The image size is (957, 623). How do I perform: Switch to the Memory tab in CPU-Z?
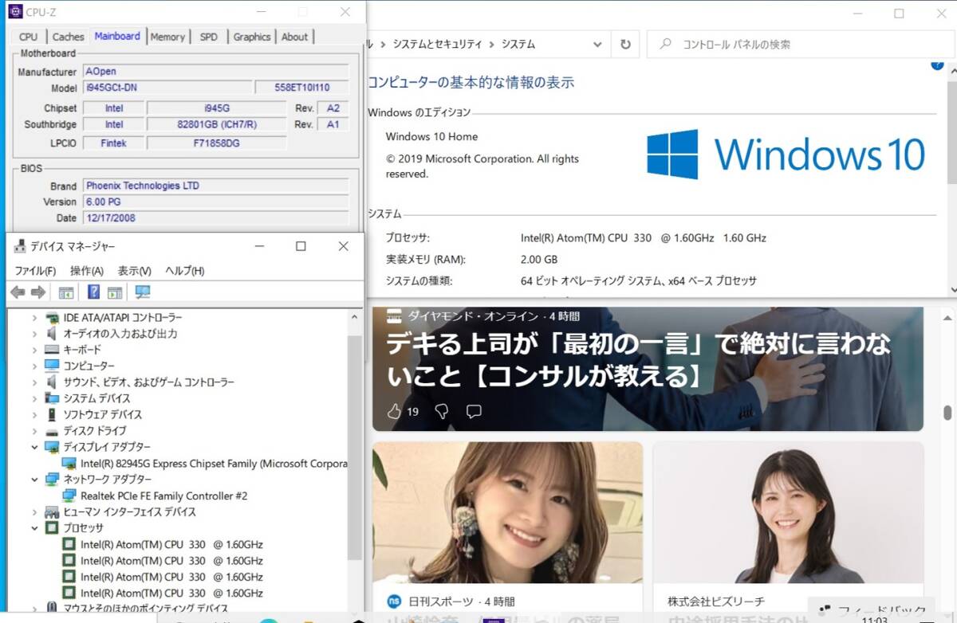pyautogui.click(x=167, y=37)
